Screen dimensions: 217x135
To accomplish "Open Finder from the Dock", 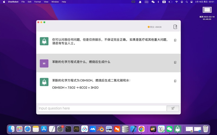I will tap(11, 129).
